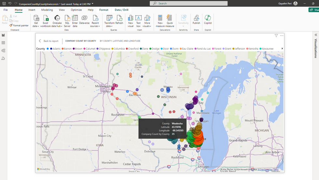This screenshot has height=180, width=319.
Task: Select the Dataverse source
Action: (x=84, y=20)
